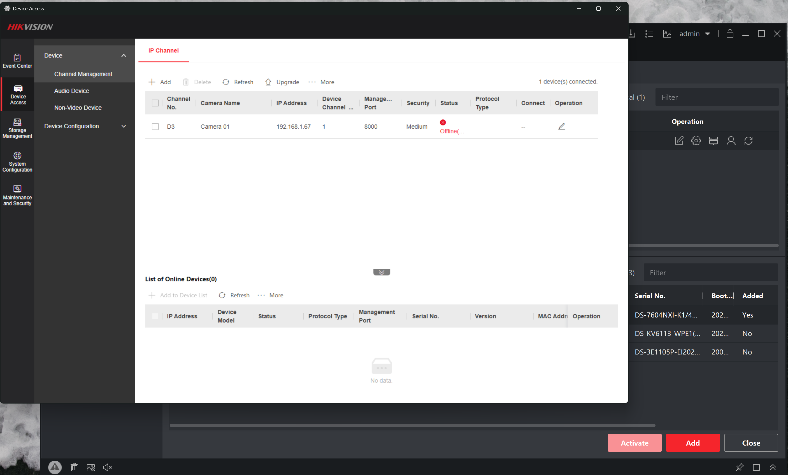Open System Configuration section

pos(17,162)
